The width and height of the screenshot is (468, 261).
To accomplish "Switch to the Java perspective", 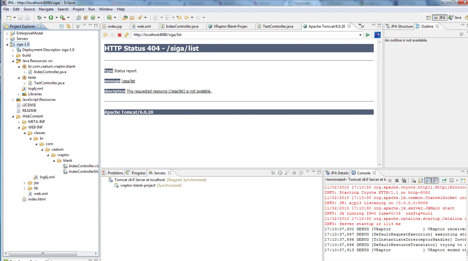I will [455, 18].
